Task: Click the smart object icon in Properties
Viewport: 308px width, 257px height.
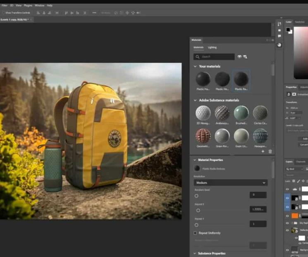Action: [289, 95]
